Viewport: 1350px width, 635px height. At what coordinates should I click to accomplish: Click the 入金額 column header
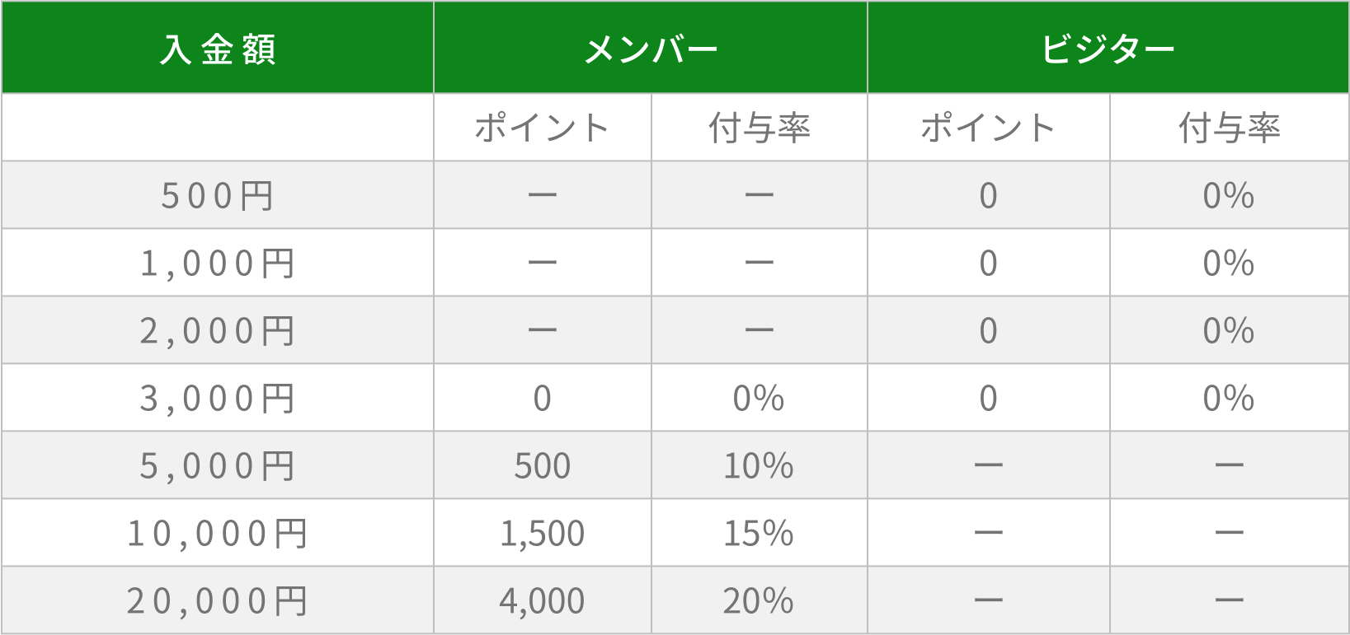[x=218, y=49]
